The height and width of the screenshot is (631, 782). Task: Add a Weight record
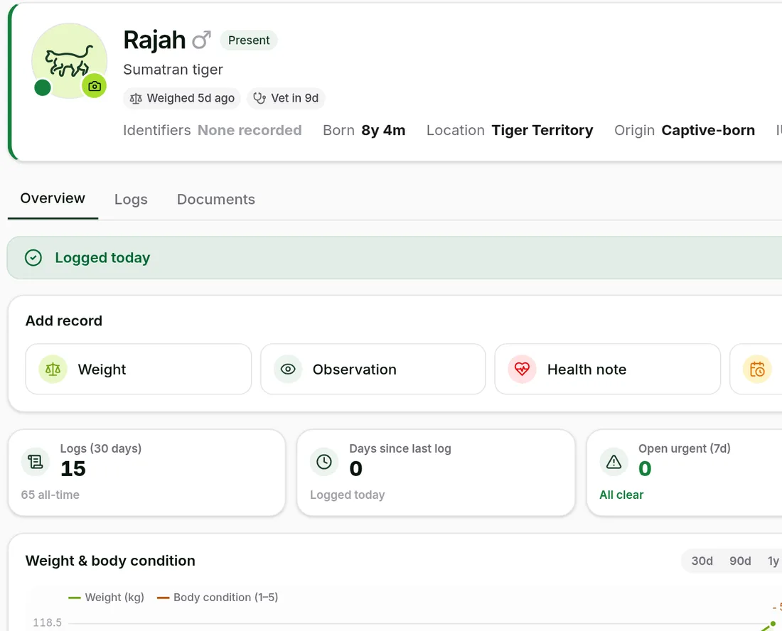coord(139,370)
